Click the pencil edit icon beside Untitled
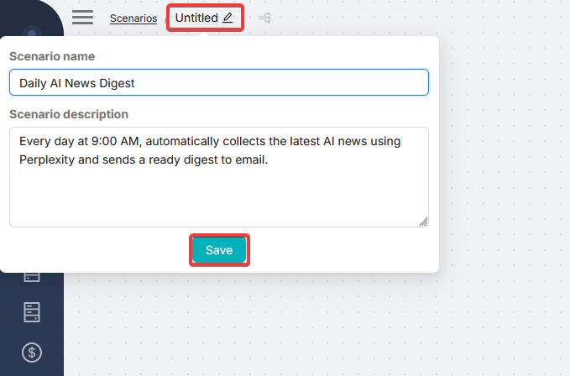 (228, 18)
